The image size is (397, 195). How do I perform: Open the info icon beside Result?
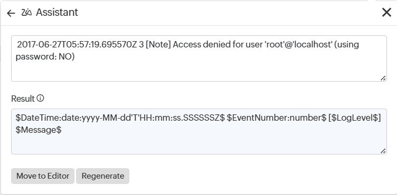[40, 98]
